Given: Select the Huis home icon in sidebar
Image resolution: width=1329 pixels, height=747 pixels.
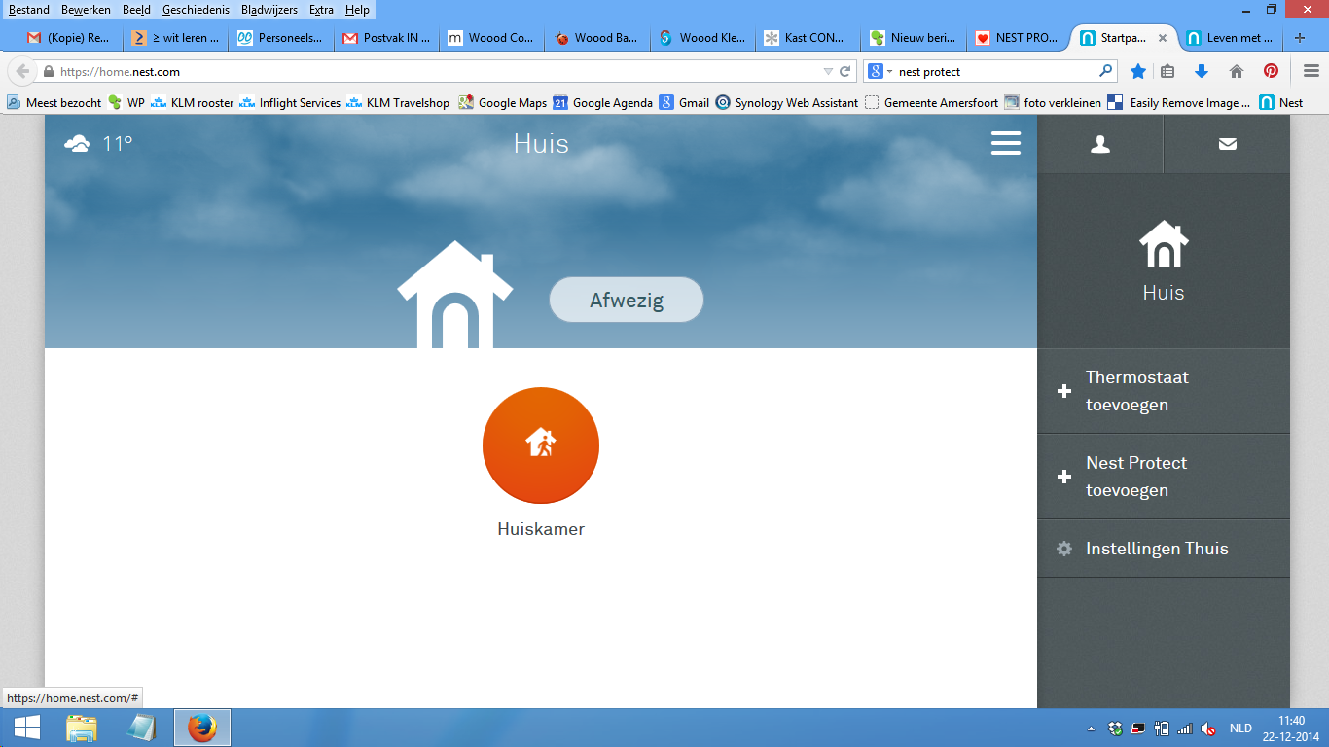Looking at the screenshot, I should (1164, 244).
